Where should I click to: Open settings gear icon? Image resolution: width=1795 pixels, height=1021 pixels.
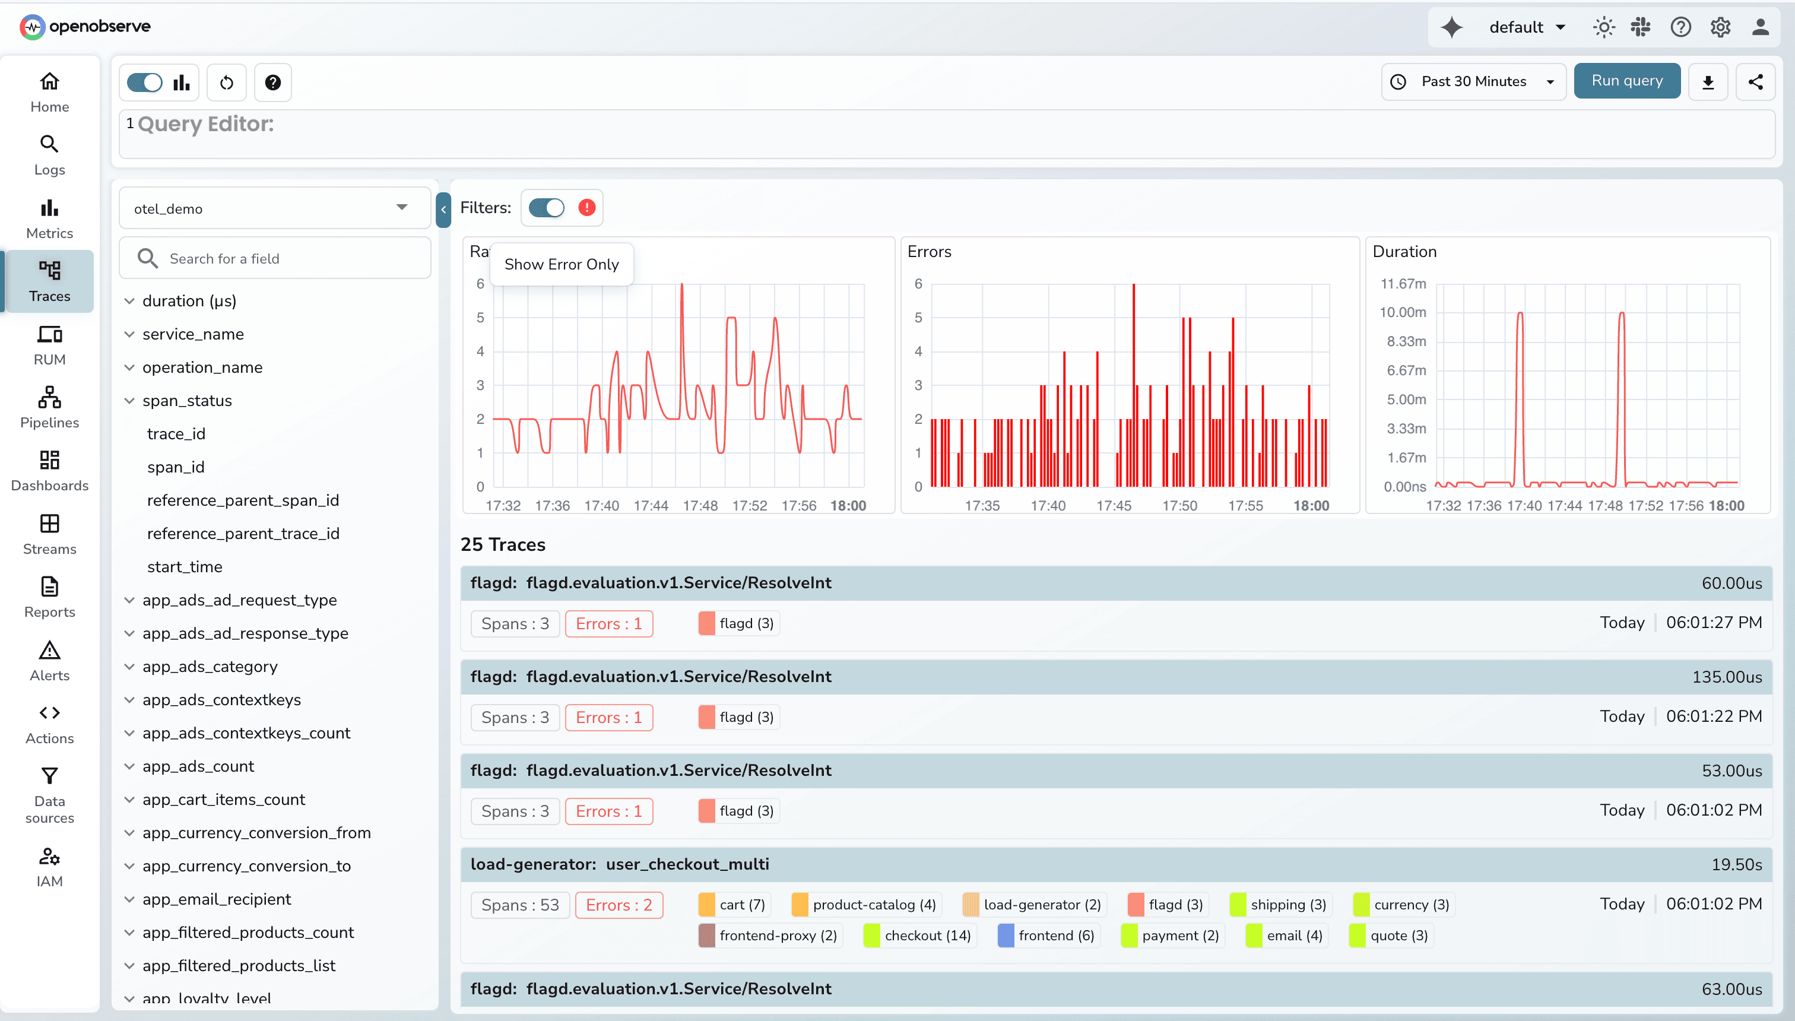click(1720, 27)
